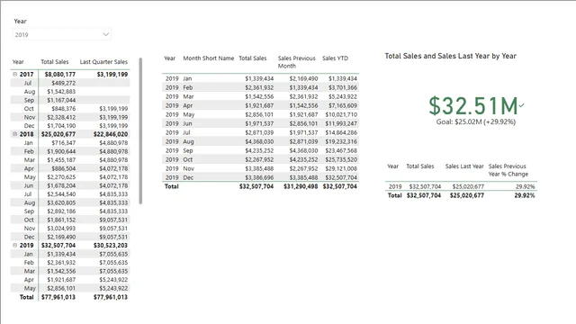The image size is (576, 324).
Task: Click the matrix vertical scrollbar
Action: pyautogui.click(x=140, y=130)
